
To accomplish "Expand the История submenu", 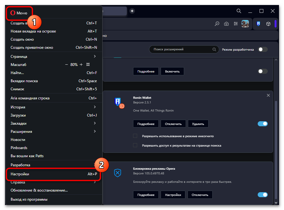I will pyautogui.click(x=54, y=107).
